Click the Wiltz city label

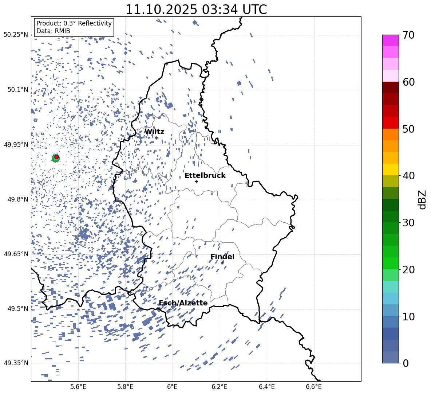tap(154, 132)
